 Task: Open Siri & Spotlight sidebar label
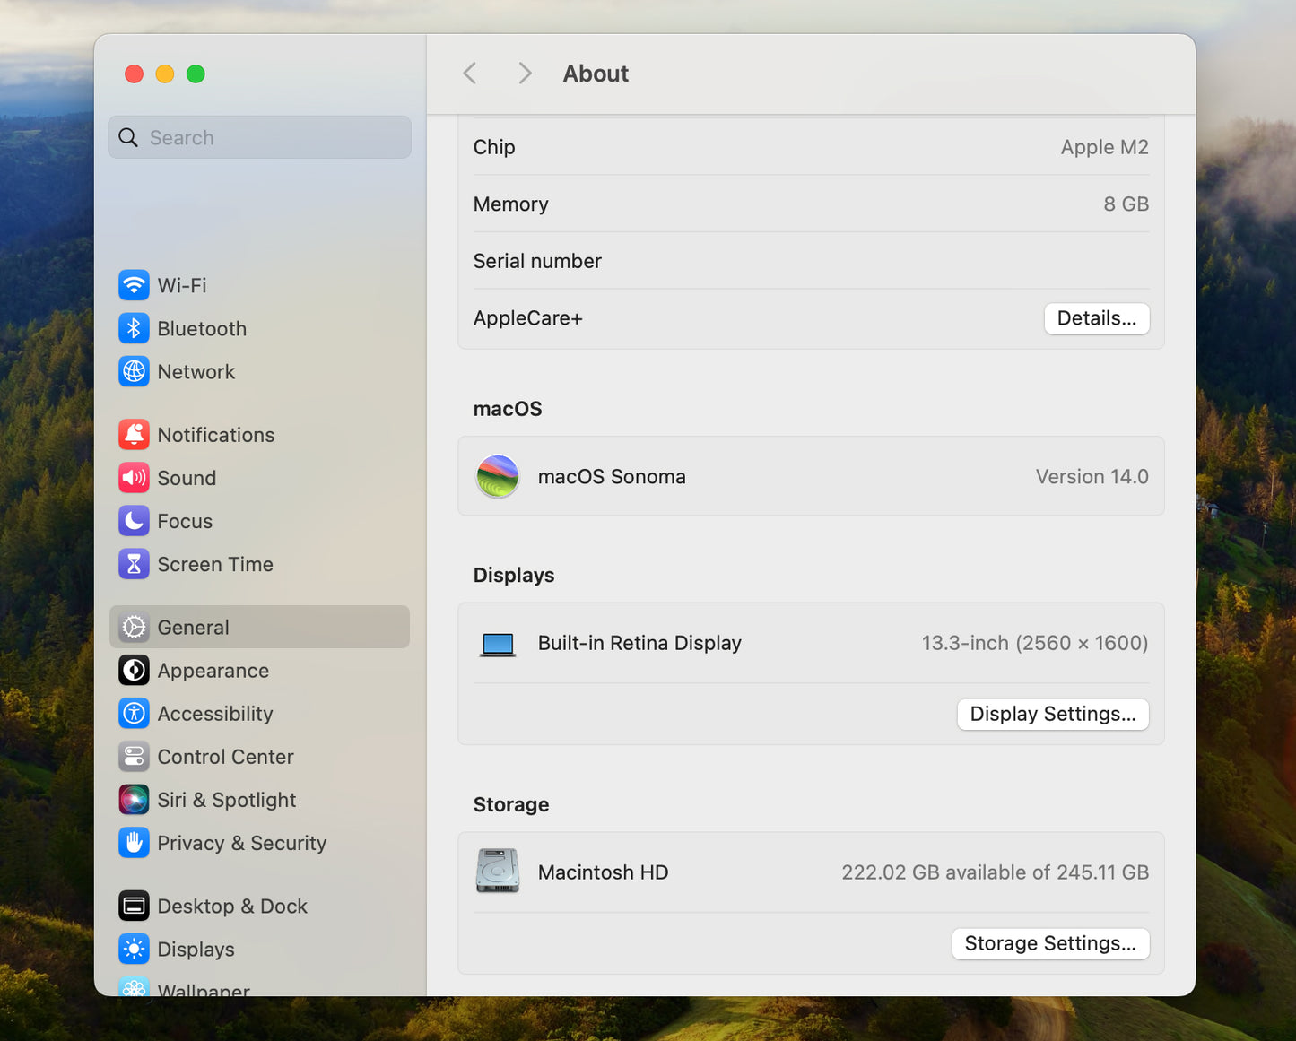pos(227,800)
